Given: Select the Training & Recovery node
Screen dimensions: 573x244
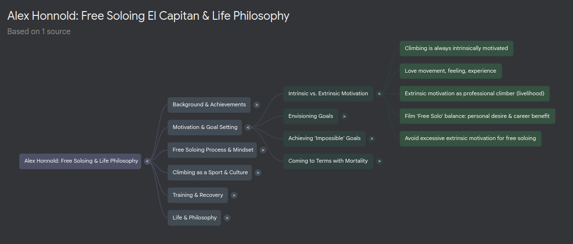Looking at the screenshot, I should pos(198,195).
